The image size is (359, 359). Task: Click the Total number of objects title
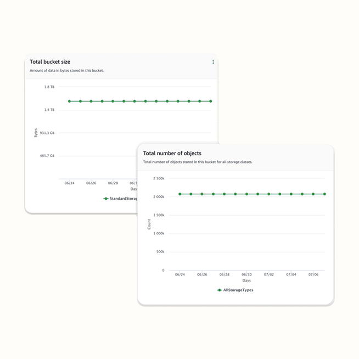(172, 154)
